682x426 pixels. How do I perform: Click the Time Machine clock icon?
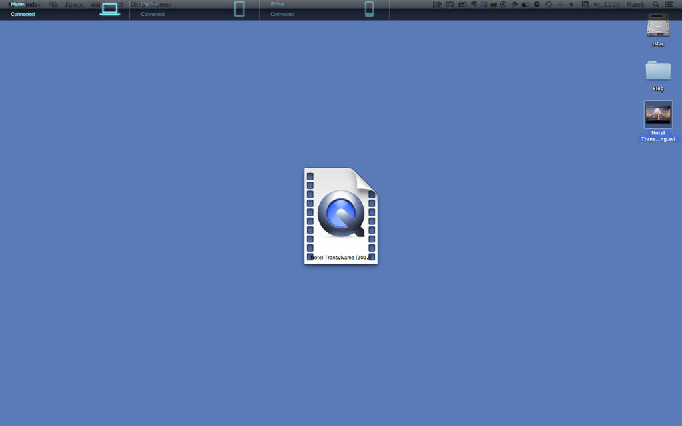tap(549, 5)
